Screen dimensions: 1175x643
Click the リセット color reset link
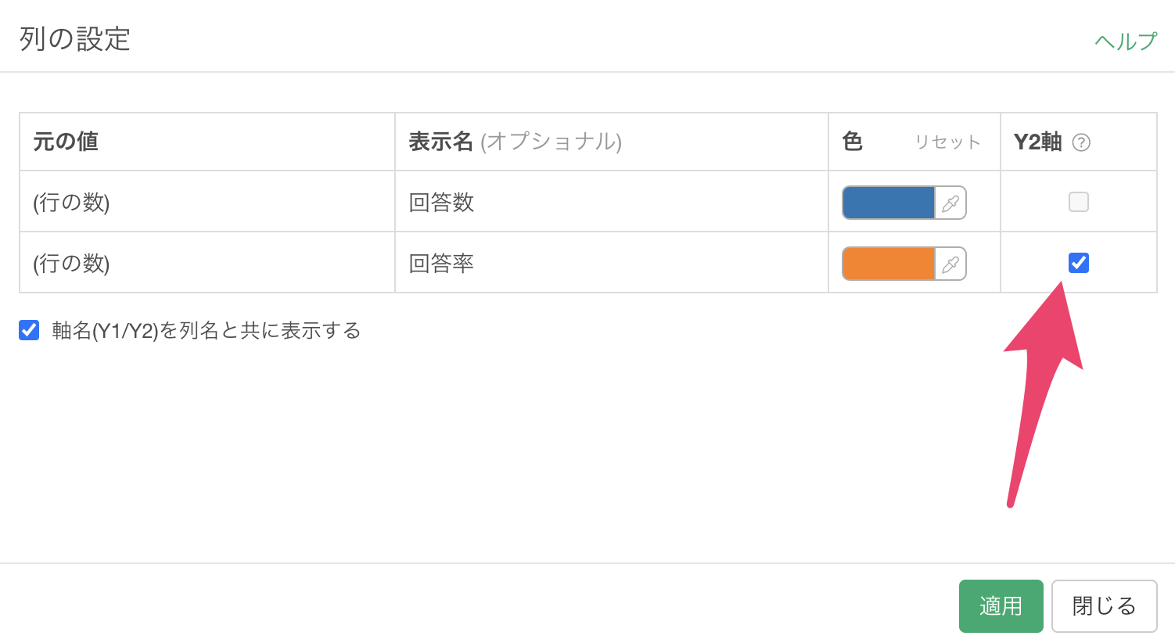coord(947,142)
